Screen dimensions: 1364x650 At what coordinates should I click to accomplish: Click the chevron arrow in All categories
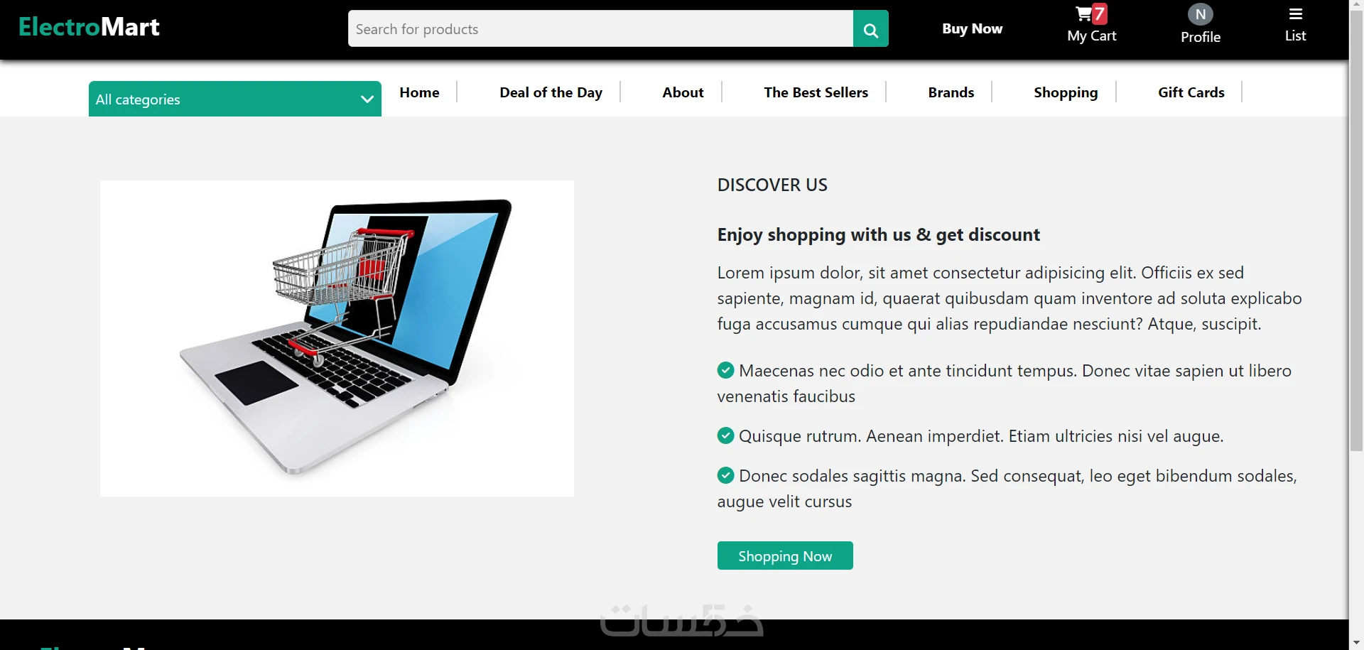tap(367, 99)
